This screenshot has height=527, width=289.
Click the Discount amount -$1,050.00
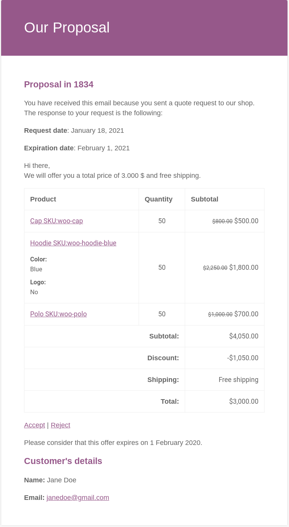point(243,358)
